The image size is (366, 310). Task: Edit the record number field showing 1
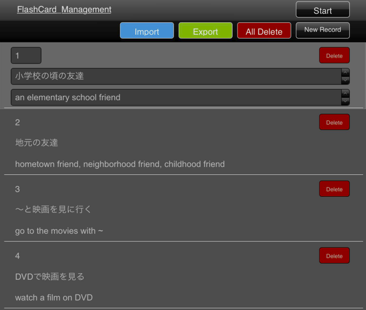pos(26,56)
